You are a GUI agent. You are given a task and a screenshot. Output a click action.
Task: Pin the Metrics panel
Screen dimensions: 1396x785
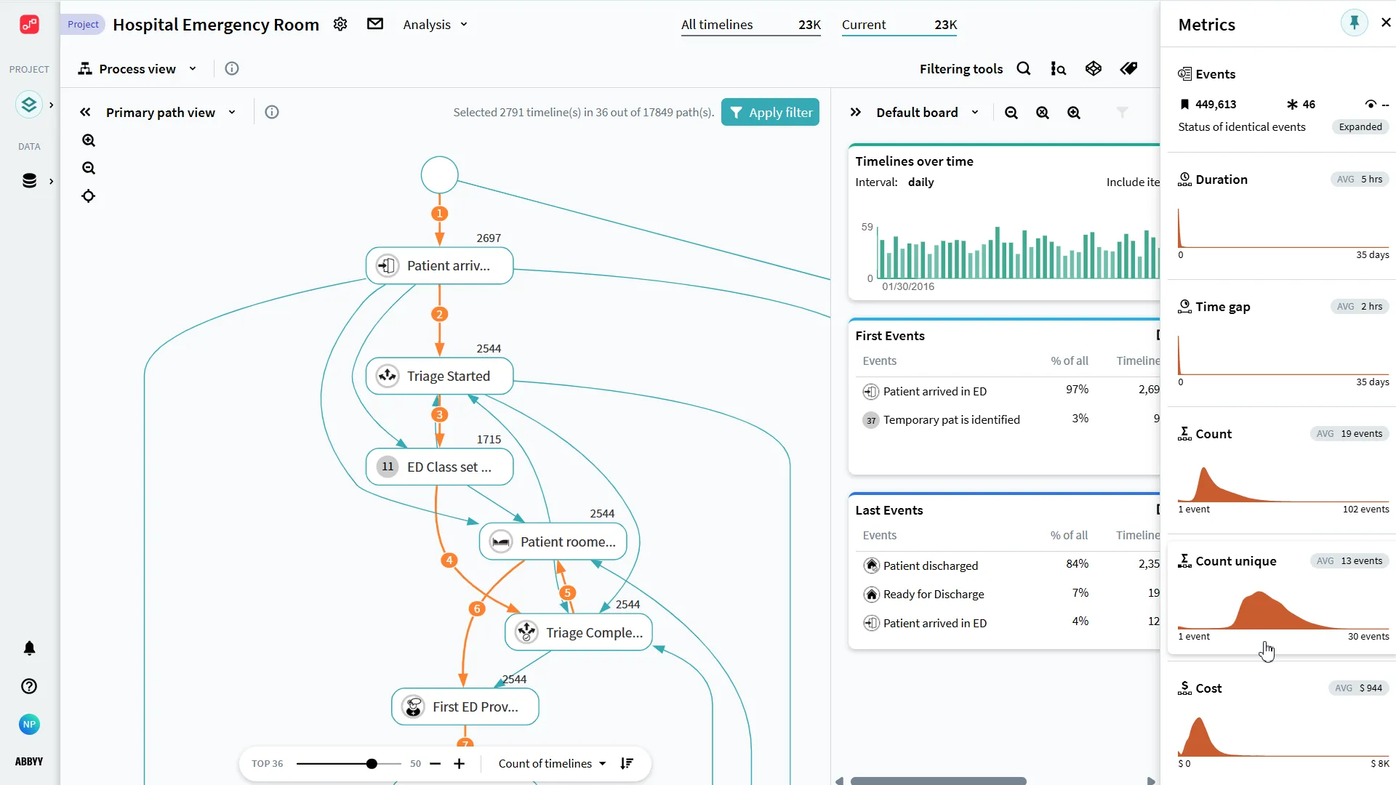(x=1354, y=23)
